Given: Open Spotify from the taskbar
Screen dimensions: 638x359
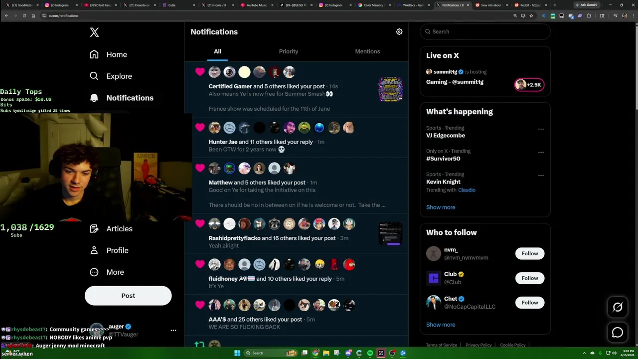Looking at the screenshot, I should pos(370,353).
